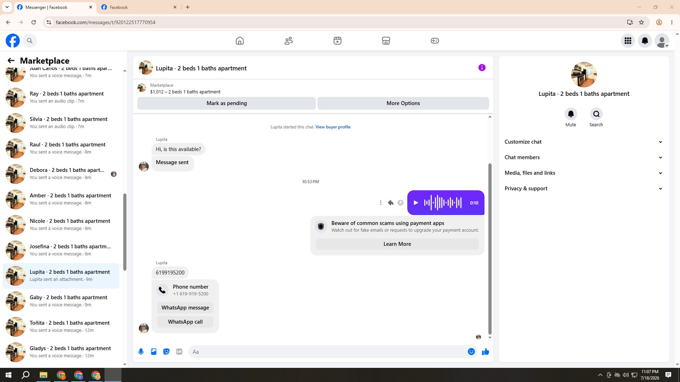Open Raul conversation in list

click(x=61, y=148)
